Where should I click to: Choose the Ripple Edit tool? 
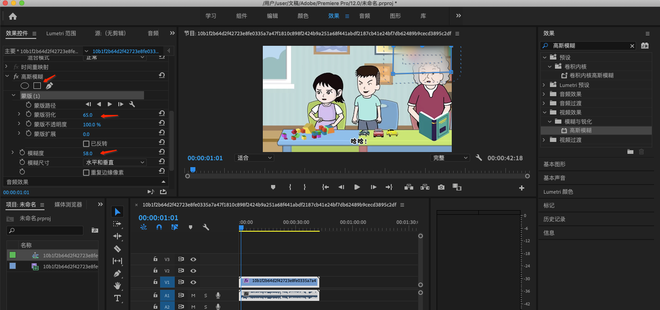coord(117,236)
